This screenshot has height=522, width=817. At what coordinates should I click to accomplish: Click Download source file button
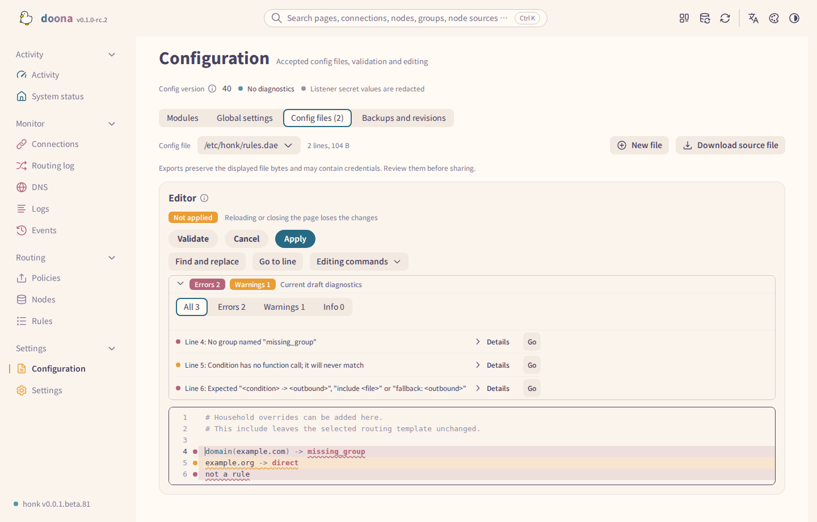click(730, 145)
